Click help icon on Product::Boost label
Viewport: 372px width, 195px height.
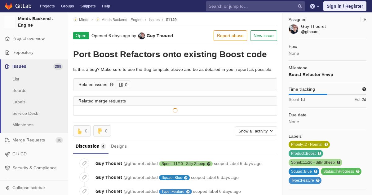coord(319,154)
